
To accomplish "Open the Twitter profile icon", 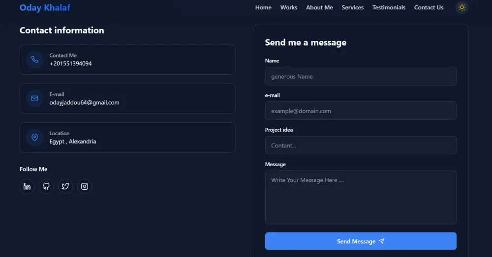I will coord(65,186).
